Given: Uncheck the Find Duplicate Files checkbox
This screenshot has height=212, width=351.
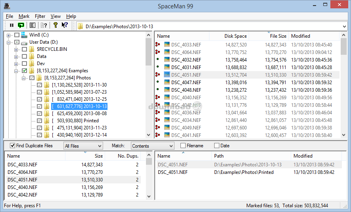Looking at the screenshot, I should (13, 146).
